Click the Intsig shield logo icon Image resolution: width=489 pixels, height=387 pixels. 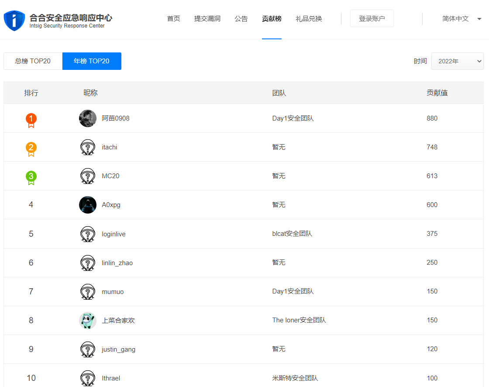[x=14, y=20]
